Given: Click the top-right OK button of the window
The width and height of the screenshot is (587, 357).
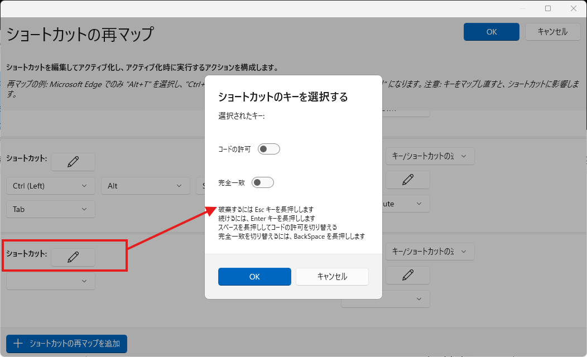Looking at the screenshot, I should (x=491, y=32).
